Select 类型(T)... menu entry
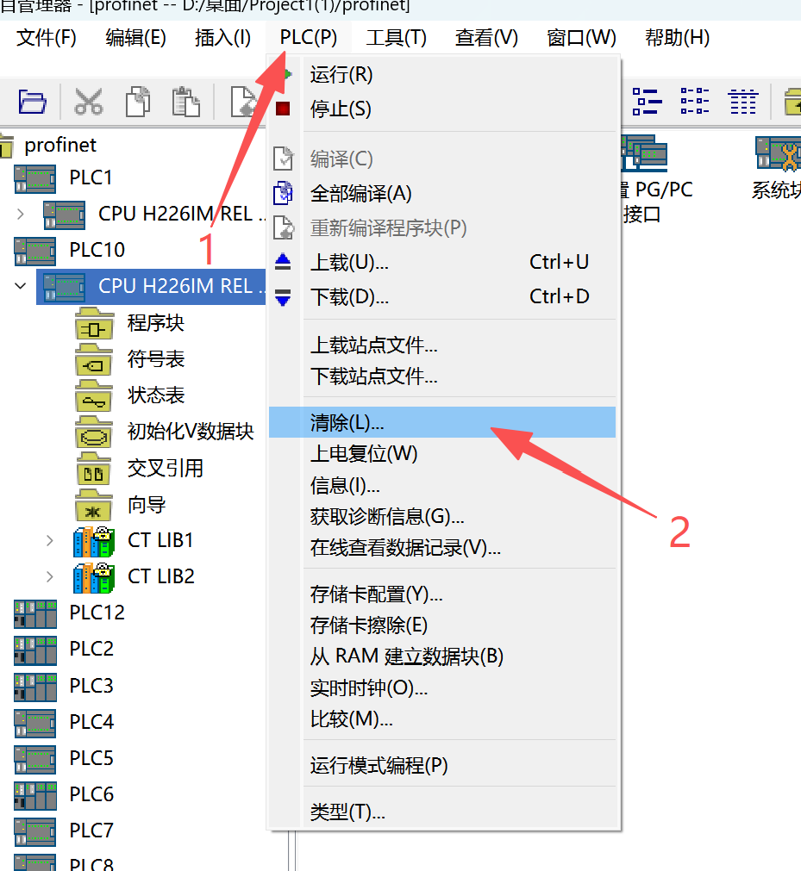 pyautogui.click(x=442, y=812)
